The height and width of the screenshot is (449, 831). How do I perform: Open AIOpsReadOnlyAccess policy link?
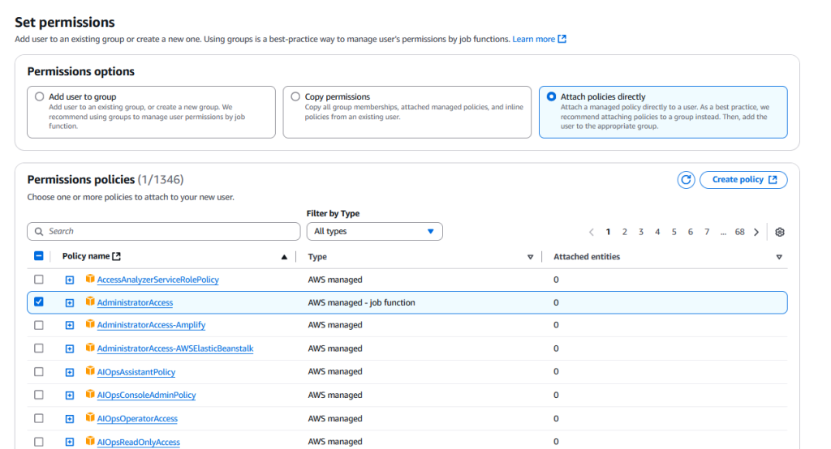[138, 443]
